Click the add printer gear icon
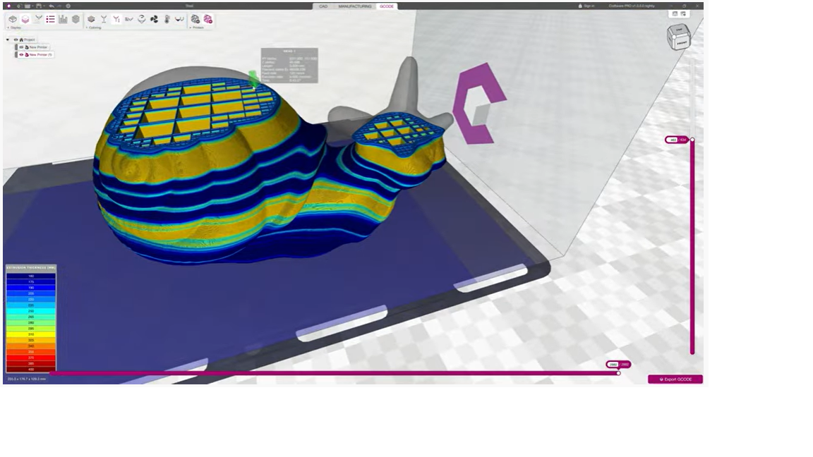This screenshot has width=813, height=457. 195,19
